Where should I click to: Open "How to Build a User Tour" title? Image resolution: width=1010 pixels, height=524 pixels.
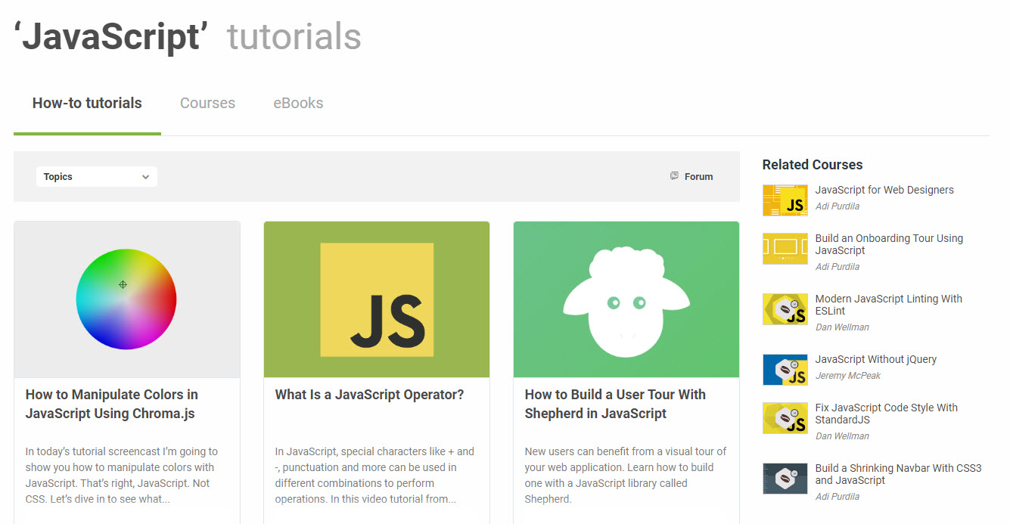614,404
